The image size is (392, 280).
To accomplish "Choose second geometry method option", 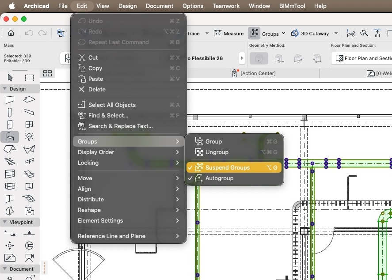I will tap(279, 58).
